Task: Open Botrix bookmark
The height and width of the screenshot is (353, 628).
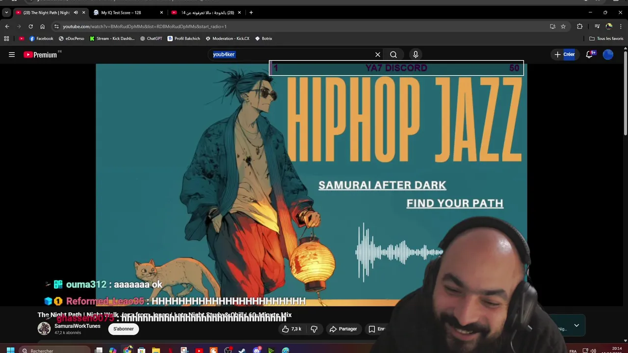Action: (x=263, y=38)
